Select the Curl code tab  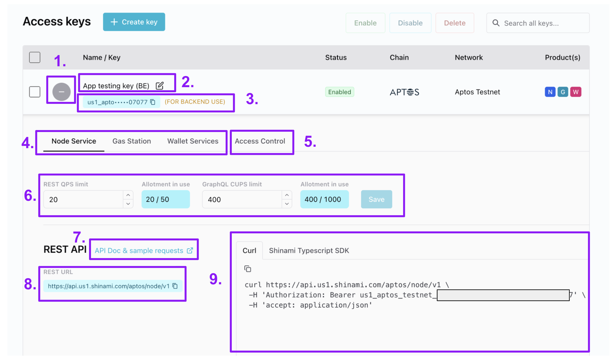click(x=249, y=251)
